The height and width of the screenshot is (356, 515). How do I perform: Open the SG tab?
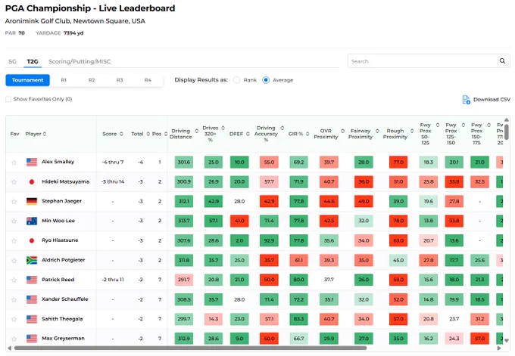click(x=12, y=61)
